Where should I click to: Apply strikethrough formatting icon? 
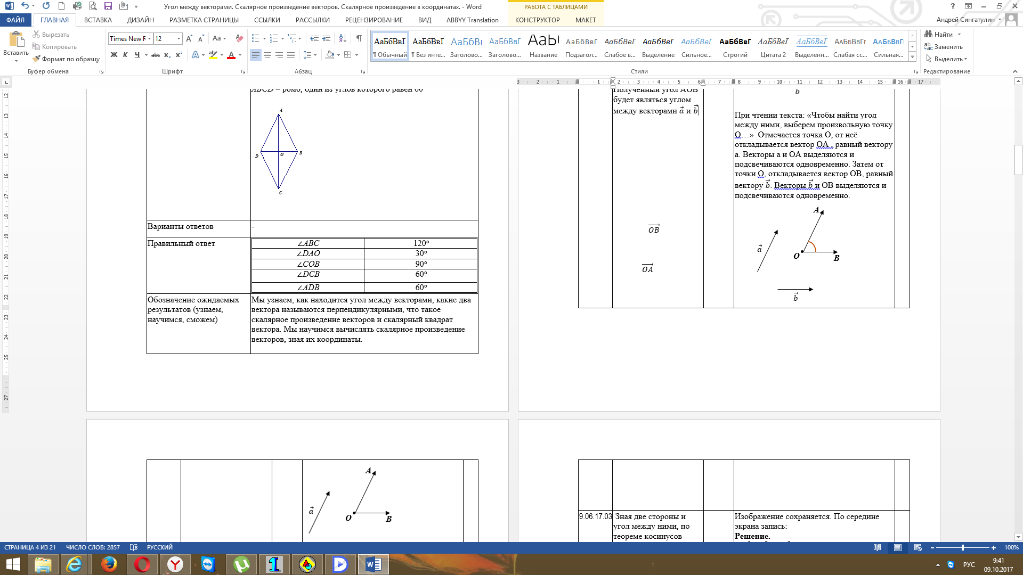[155, 55]
